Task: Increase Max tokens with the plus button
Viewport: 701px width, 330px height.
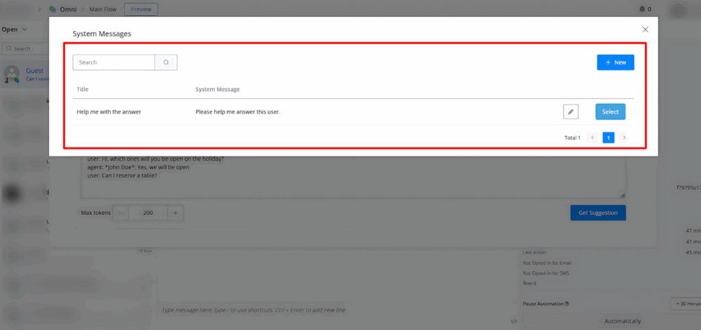Action: [175, 213]
